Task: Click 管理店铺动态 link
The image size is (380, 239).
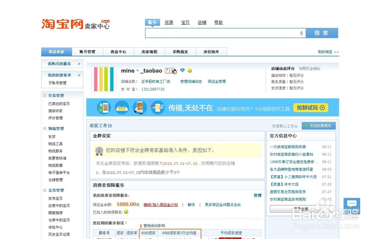Action: 191,81
